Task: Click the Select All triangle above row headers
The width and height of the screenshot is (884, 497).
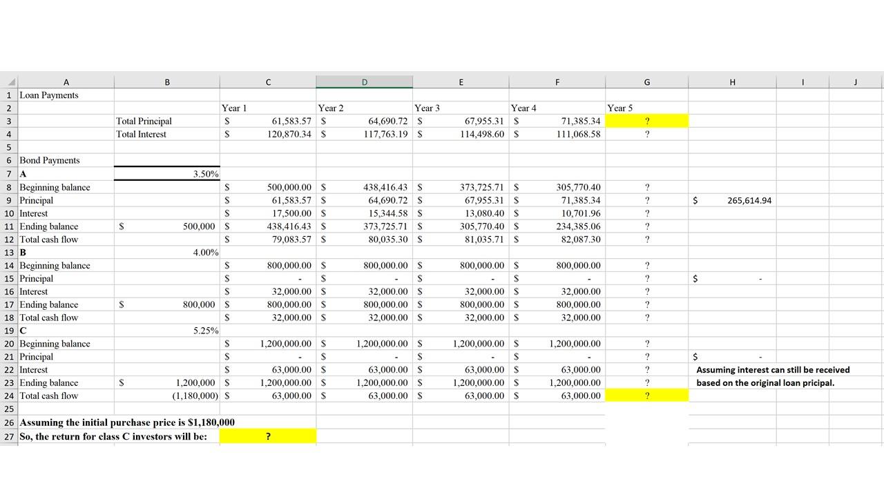Action: point(10,81)
